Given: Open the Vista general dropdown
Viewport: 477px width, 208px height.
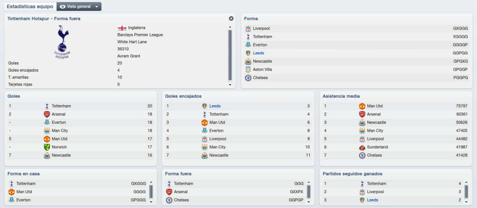Looking at the screenshot, I should click(79, 7).
